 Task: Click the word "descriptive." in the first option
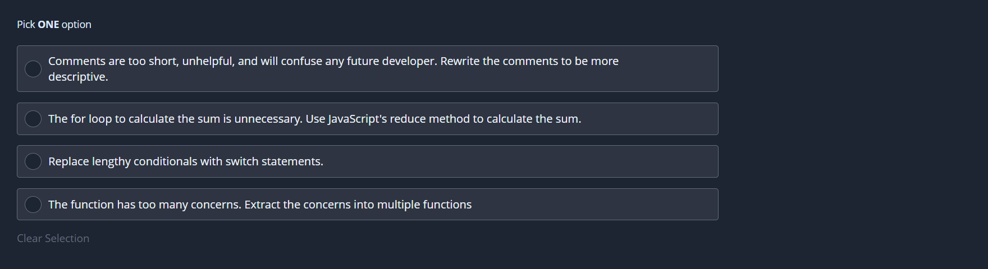(78, 77)
